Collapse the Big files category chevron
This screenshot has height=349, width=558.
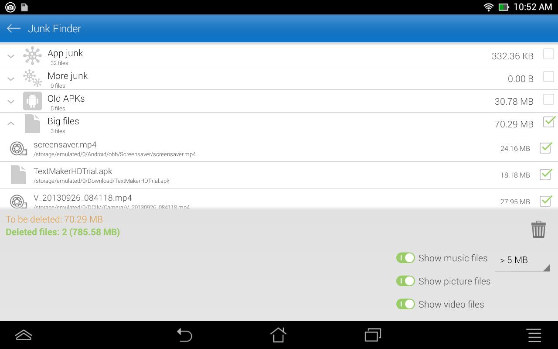11,124
